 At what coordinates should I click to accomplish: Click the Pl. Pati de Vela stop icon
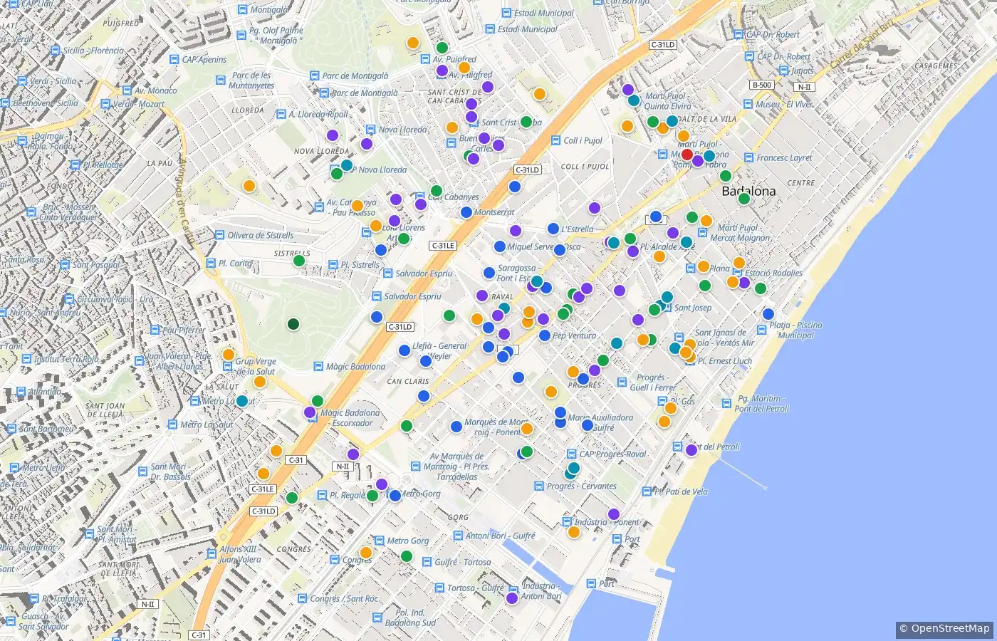647,491
